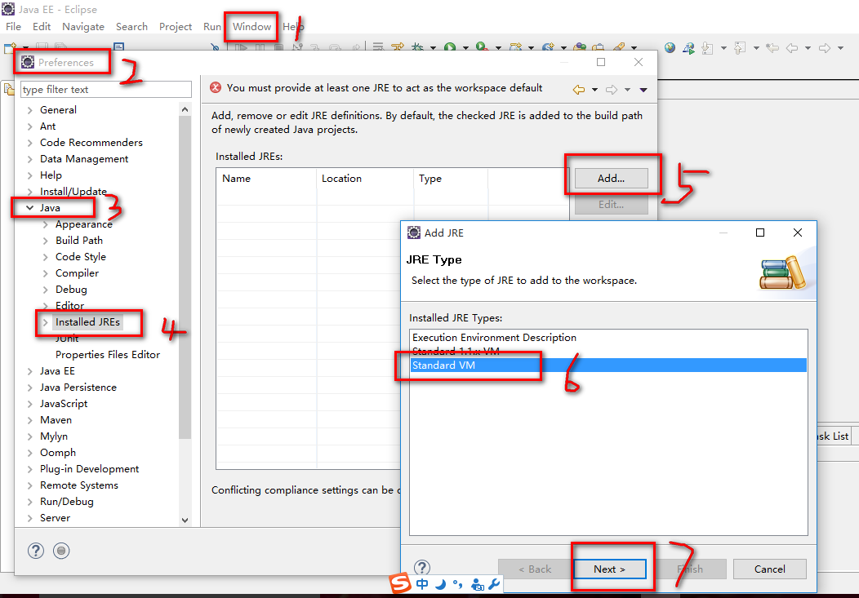This screenshot has height=598, width=859.
Task: Open the Project menu
Action: tap(176, 26)
